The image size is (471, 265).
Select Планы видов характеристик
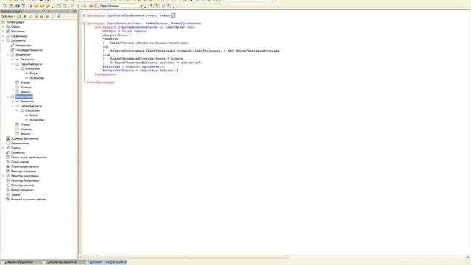point(29,157)
